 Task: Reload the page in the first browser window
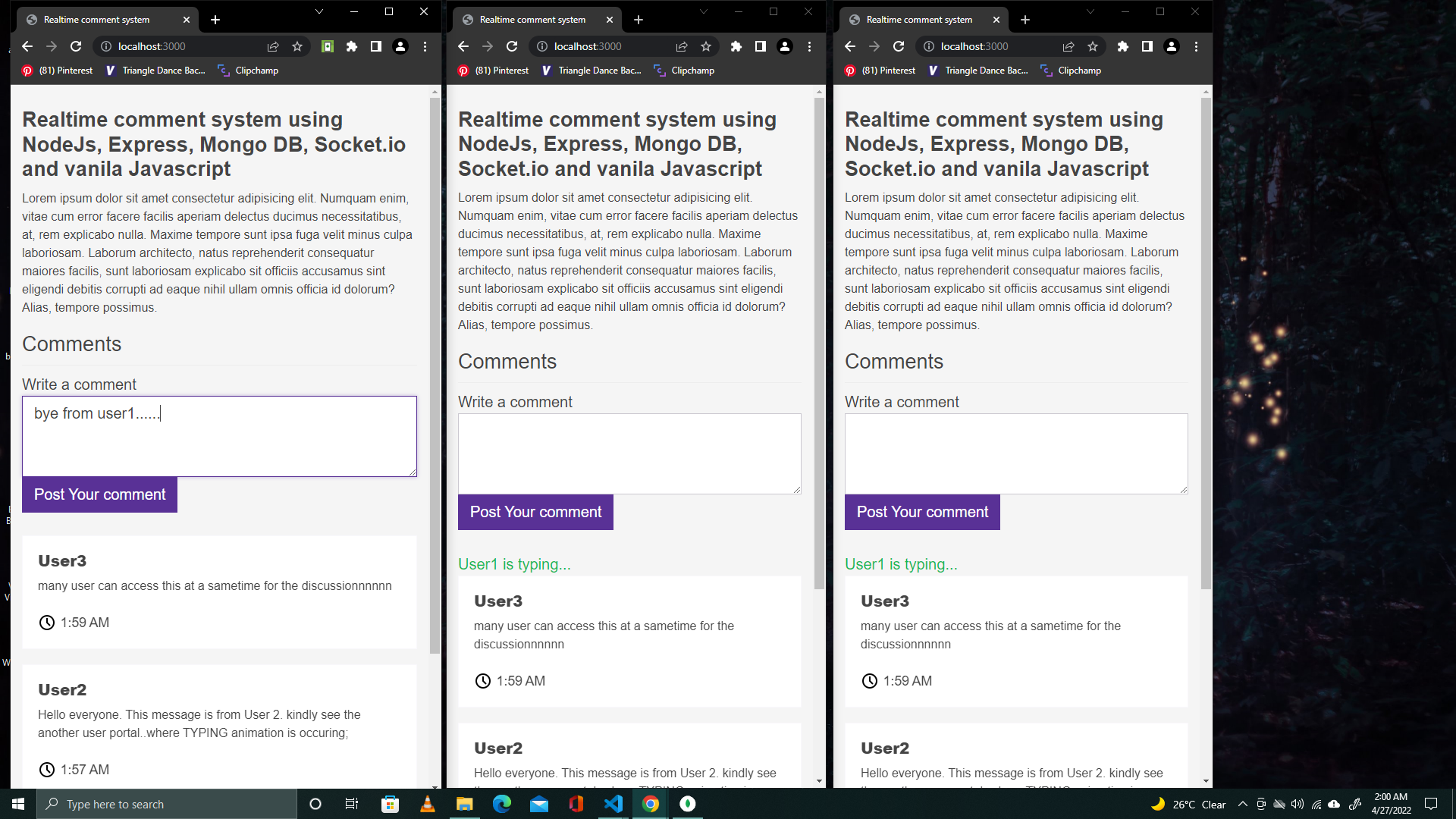tap(76, 46)
